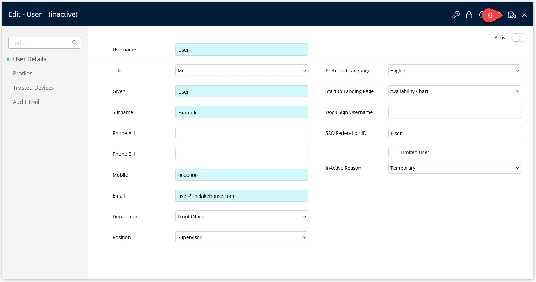
Task: Click the Department label
Action: (x=126, y=217)
